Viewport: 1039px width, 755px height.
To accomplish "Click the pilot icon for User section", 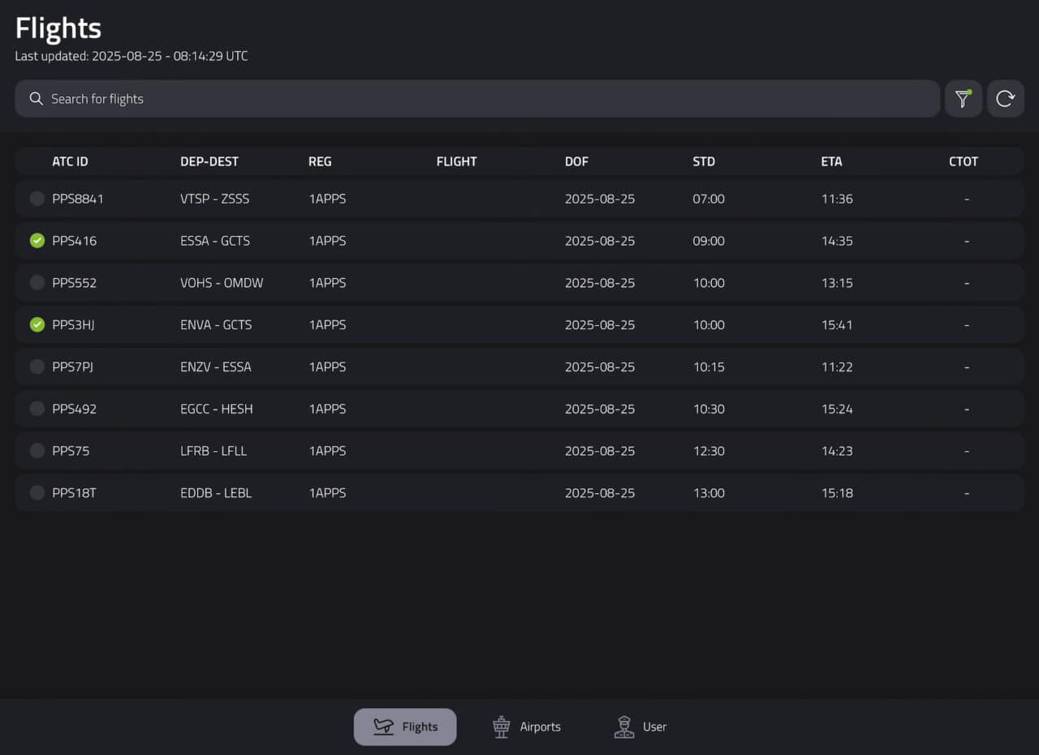I will [624, 726].
